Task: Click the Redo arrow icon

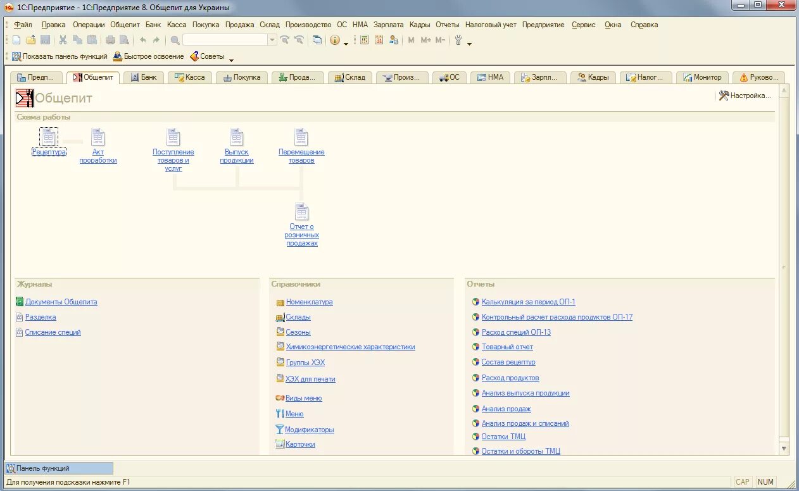Action: [156, 40]
